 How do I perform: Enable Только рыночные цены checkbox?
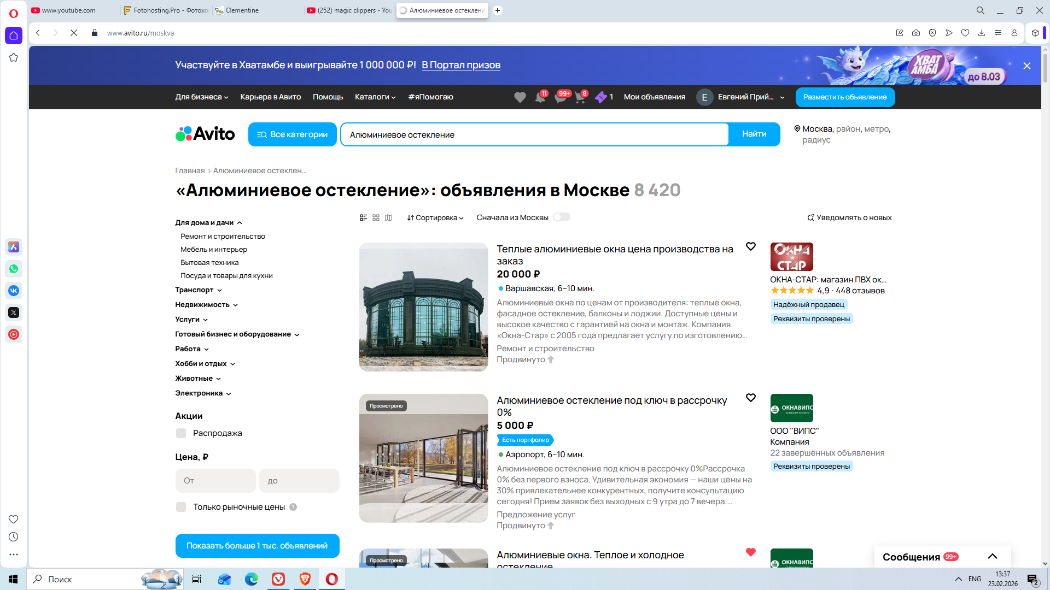[181, 507]
